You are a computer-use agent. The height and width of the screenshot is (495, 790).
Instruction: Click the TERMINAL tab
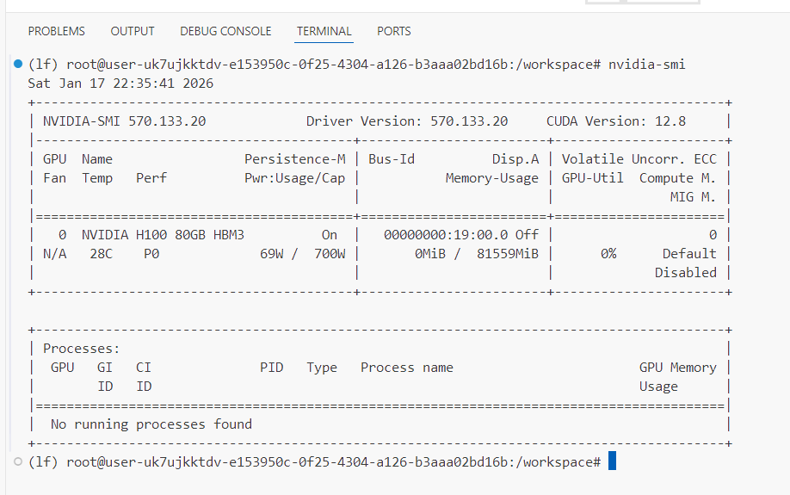[324, 31]
